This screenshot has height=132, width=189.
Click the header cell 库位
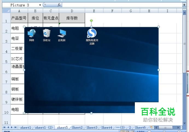35,18
